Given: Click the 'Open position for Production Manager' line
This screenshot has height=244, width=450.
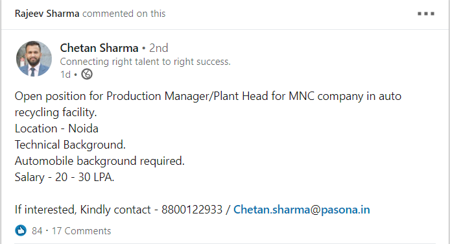Looking at the screenshot, I should [x=208, y=96].
